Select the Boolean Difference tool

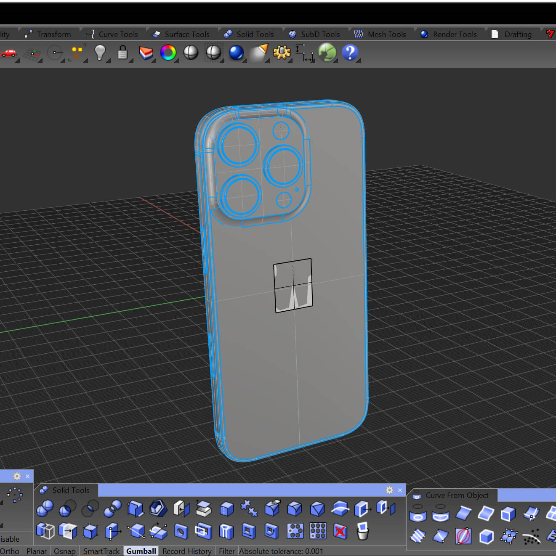[x=67, y=508]
